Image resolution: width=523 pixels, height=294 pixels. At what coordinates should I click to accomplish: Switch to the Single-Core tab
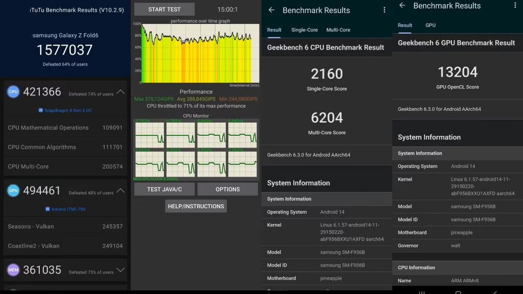coord(304,30)
